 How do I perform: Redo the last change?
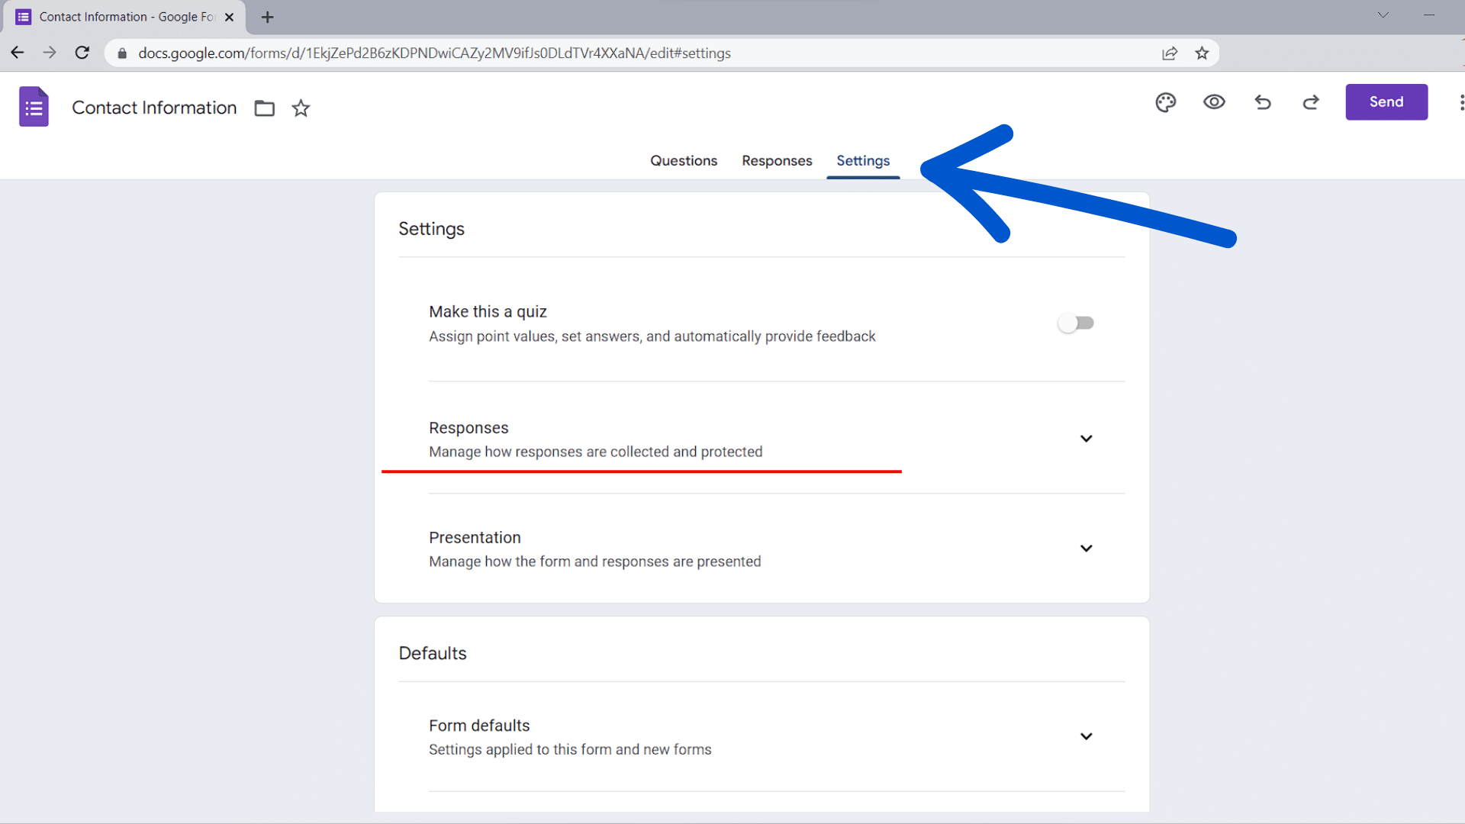click(1310, 101)
